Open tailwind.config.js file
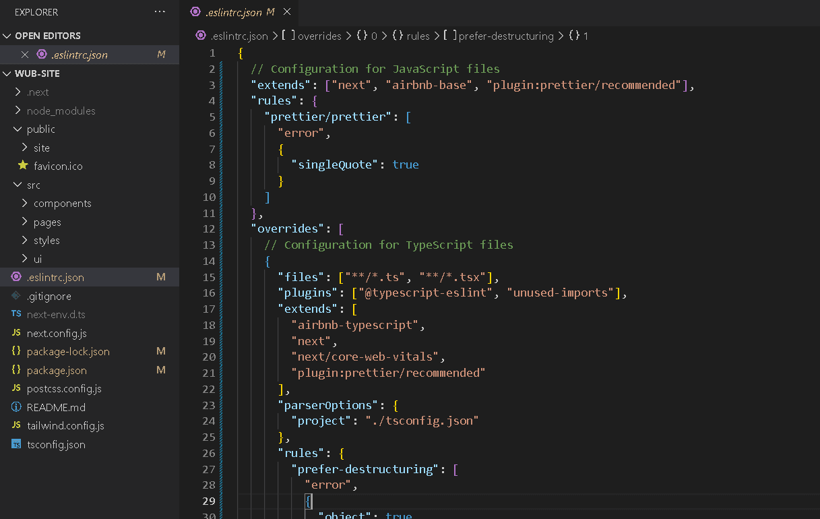This screenshot has height=519, width=820. point(65,425)
